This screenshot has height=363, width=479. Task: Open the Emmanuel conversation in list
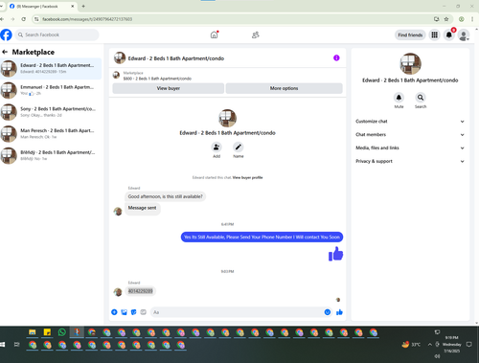51,90
